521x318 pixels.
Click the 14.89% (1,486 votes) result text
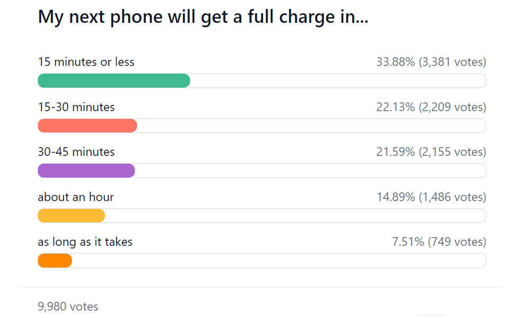431,197
